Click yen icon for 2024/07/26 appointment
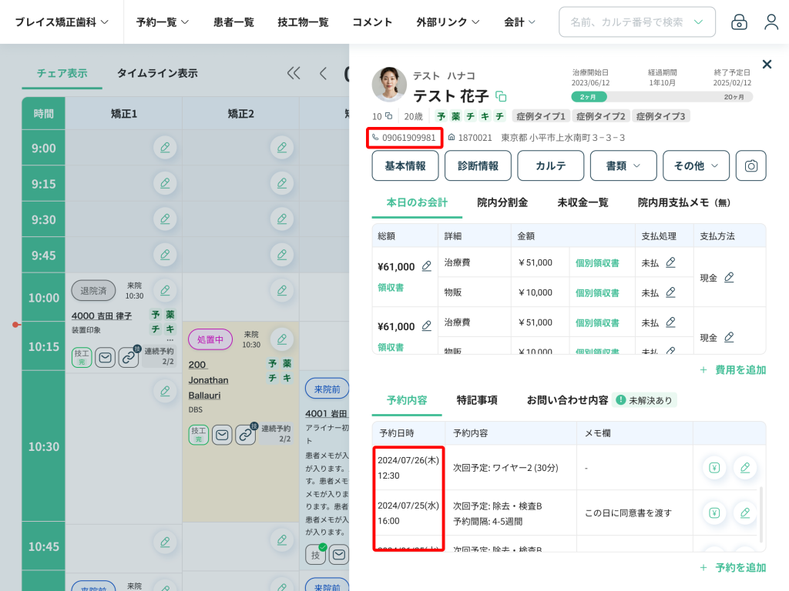This screenshot has height=591, width=789. click(x=714, y=467)
